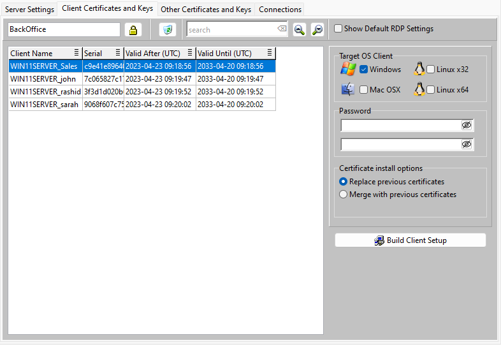The height and width of the screenshot is (345, 501).
Task: Open the Valid Until column menu
Action: 270,53
